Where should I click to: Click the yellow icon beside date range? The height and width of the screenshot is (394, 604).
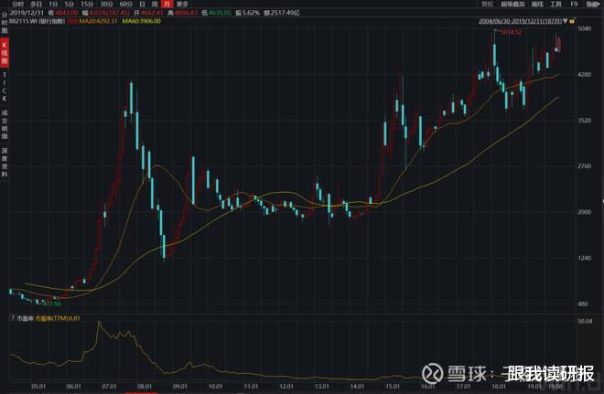[x=572, y=21]
